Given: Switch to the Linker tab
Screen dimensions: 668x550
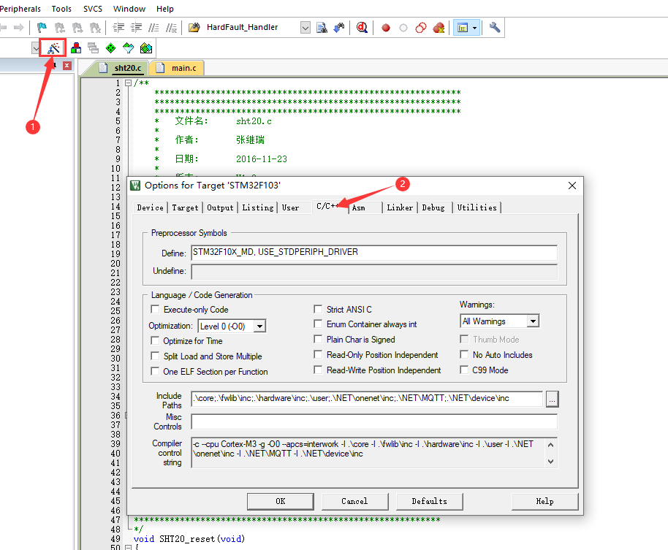Looking at the screenshot, I should [400, 207].
